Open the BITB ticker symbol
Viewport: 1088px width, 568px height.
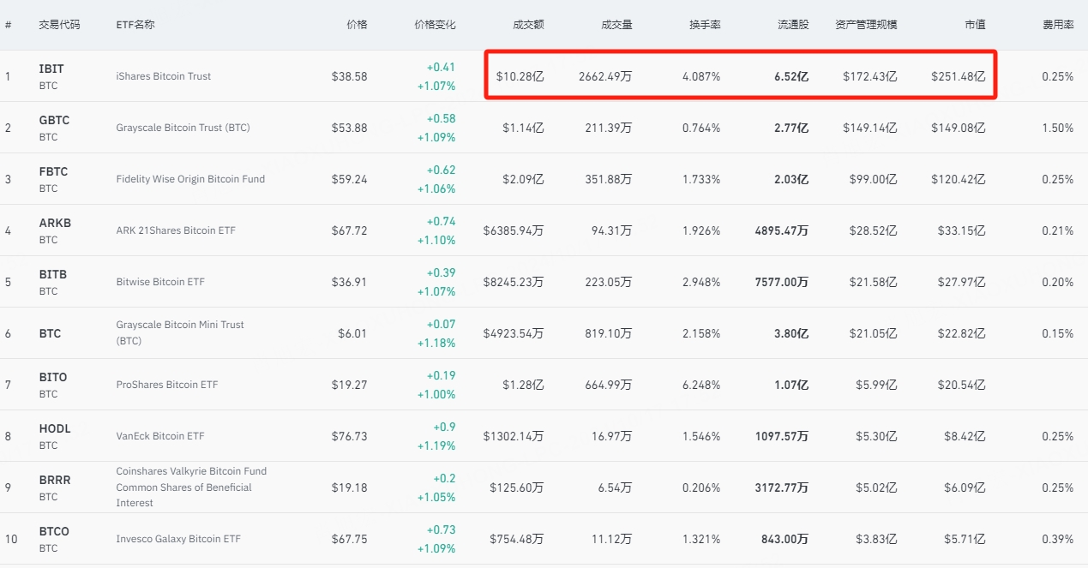[x=52, y=274]
